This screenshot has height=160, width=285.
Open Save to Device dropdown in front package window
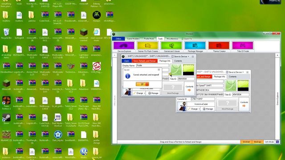click(x=180, y=56)
